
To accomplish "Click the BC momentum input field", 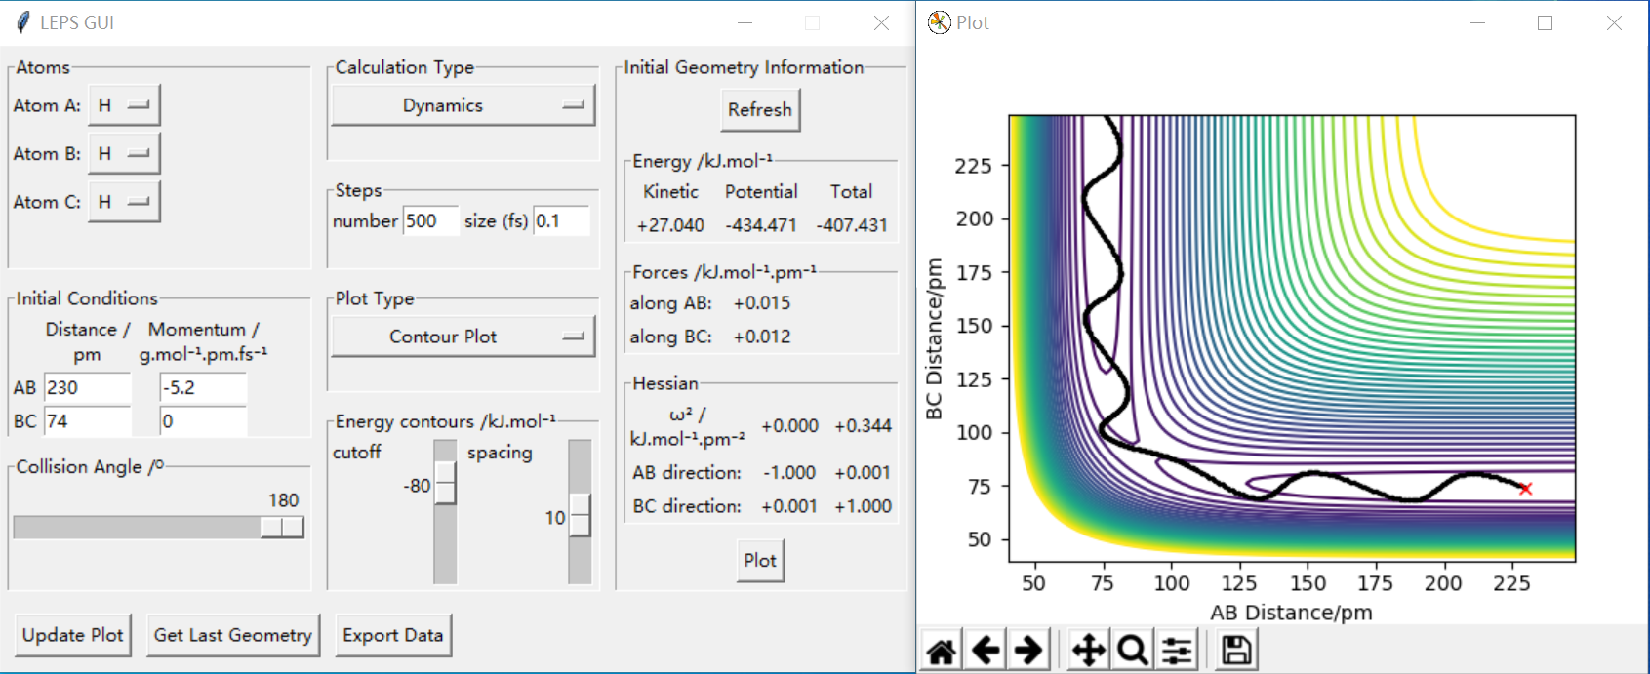I will tap(203, 421).
